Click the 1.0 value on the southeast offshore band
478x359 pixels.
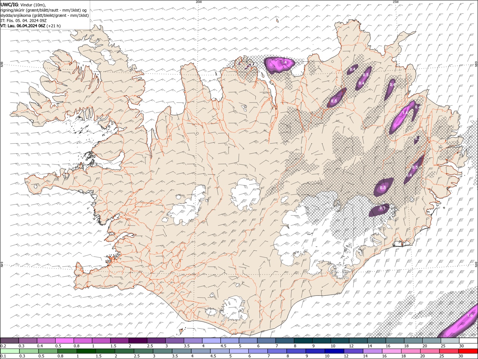point(470,315)
